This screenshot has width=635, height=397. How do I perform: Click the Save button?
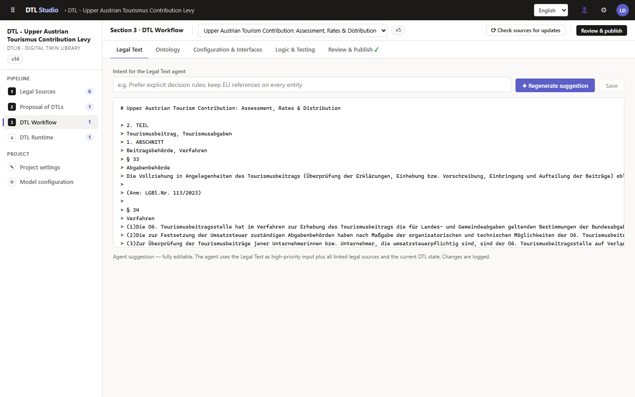612,86
